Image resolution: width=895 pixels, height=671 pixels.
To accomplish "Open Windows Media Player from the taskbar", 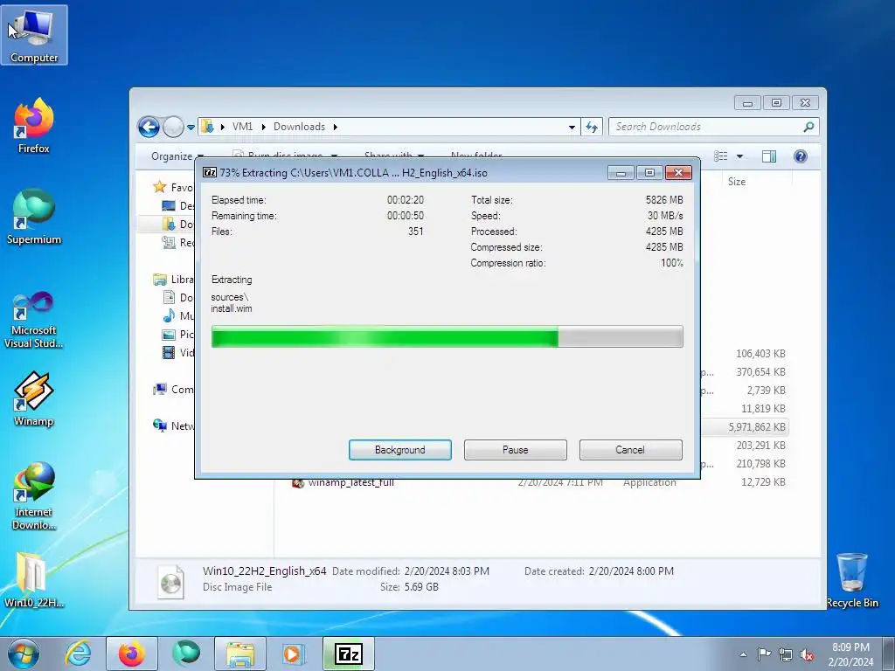I will (x=294, y=654).
